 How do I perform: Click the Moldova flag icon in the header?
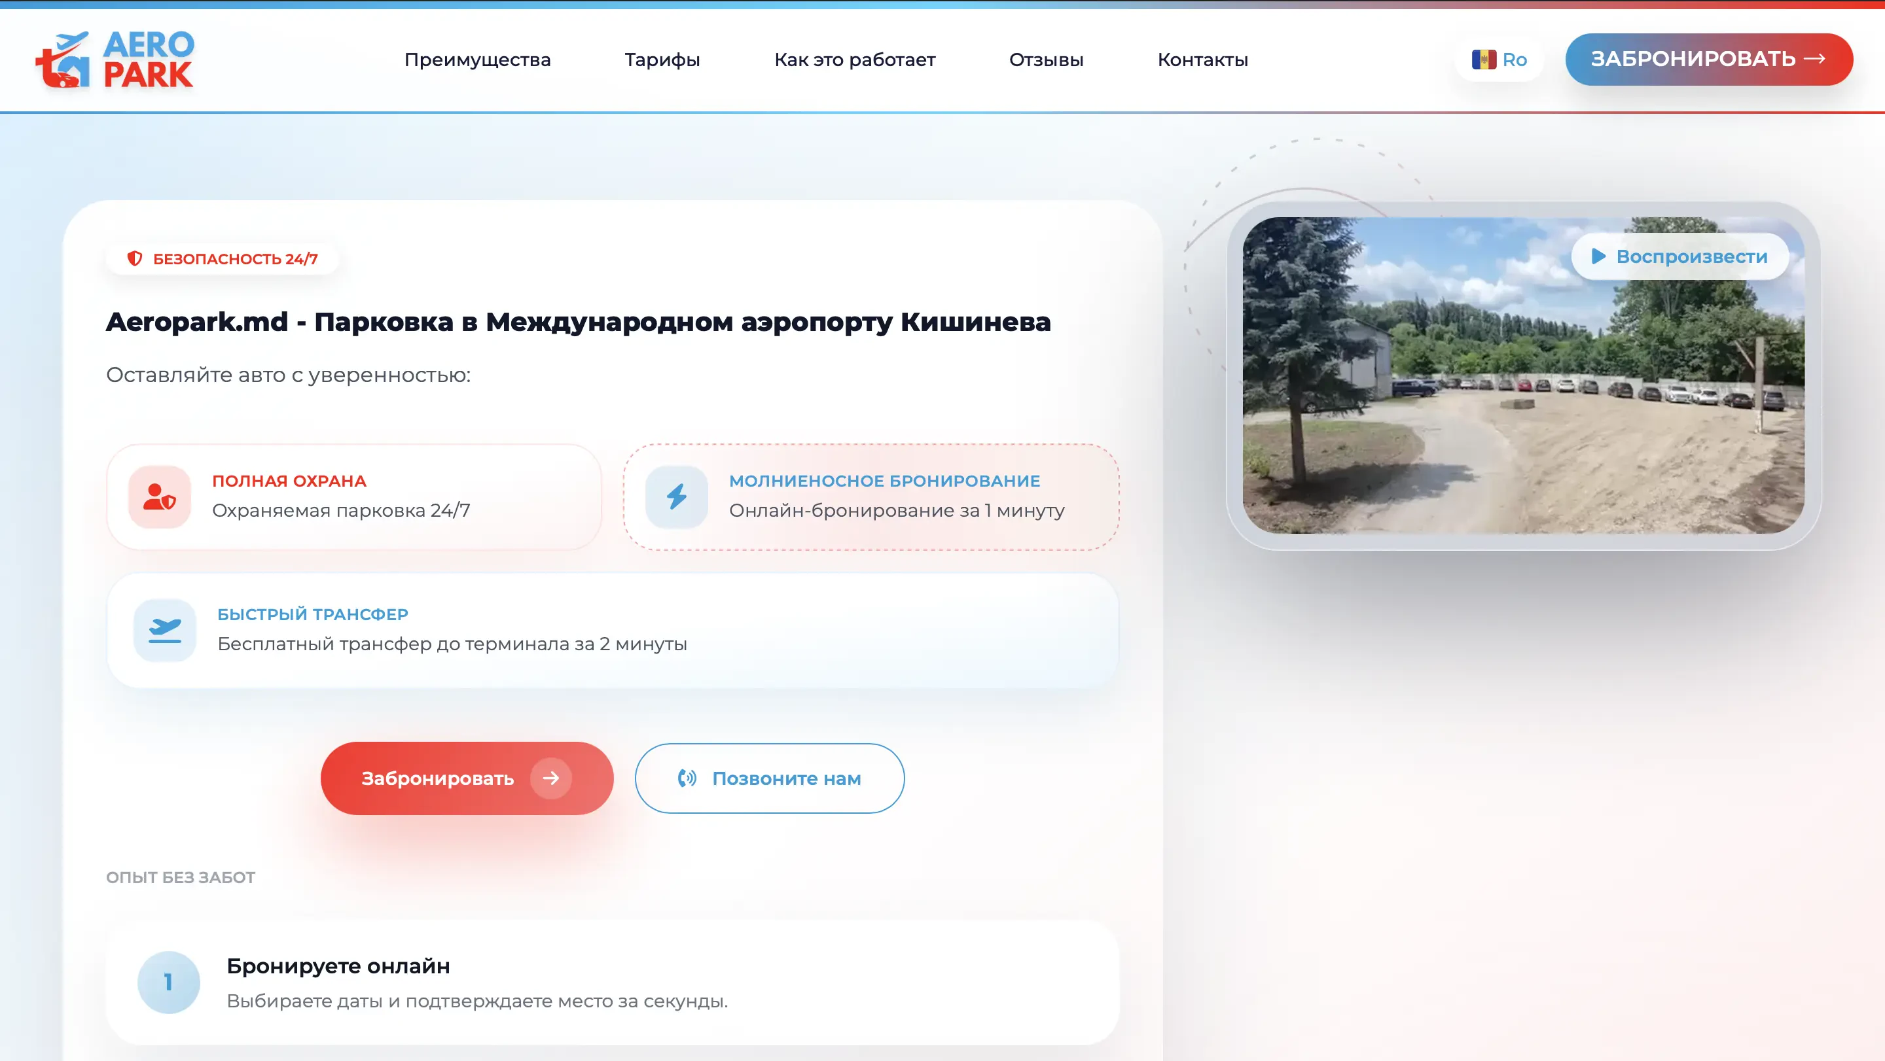click(x=1483, y=60)
